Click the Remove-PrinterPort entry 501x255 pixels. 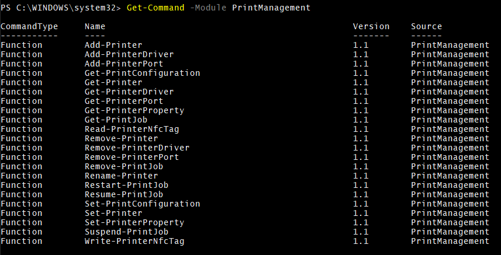click(132, 157)
